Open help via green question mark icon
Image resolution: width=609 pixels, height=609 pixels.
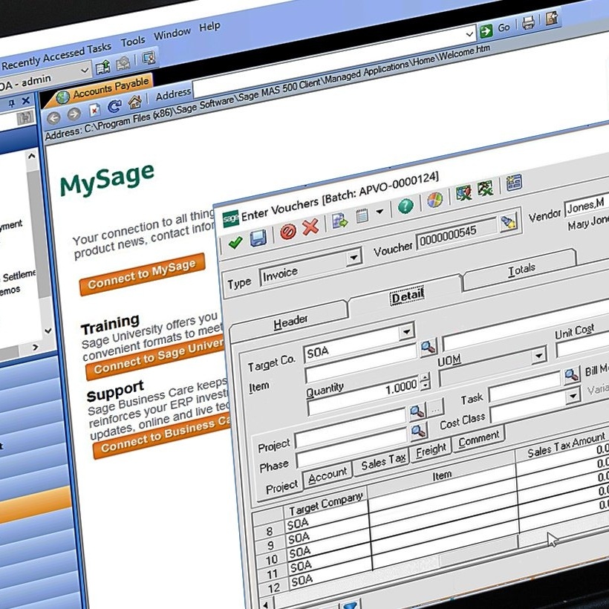(x=405, y=206)
